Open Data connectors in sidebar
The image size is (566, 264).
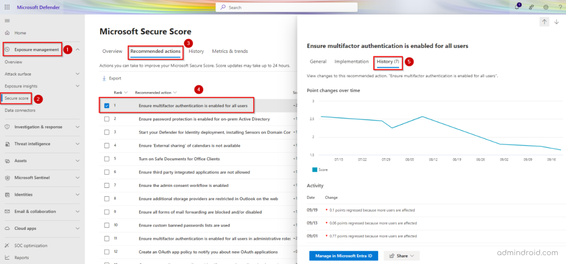click(x=20, y=110)
